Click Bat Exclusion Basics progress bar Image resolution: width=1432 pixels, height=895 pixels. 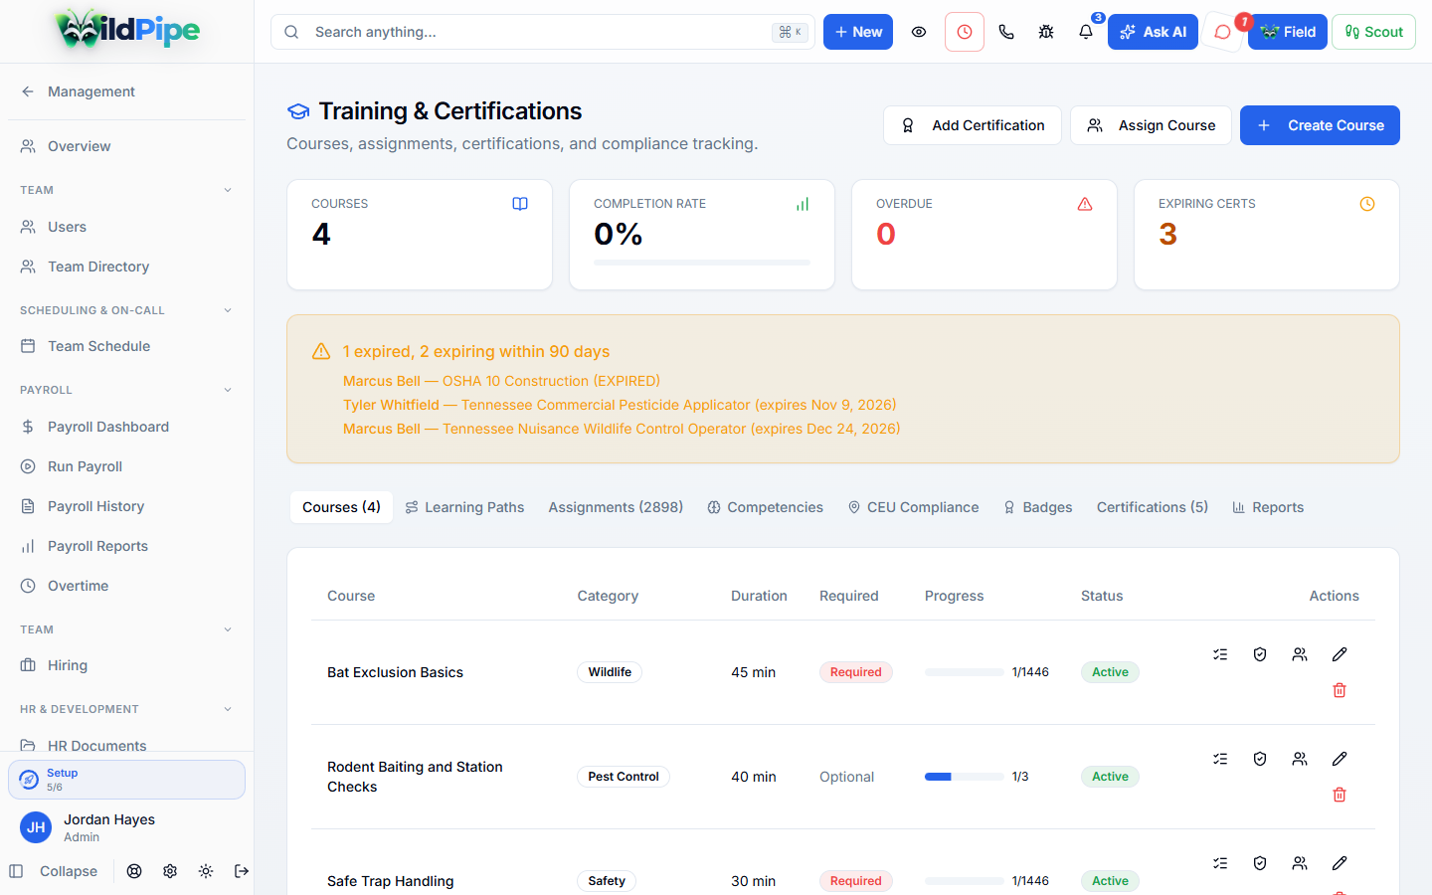[965, 672]
